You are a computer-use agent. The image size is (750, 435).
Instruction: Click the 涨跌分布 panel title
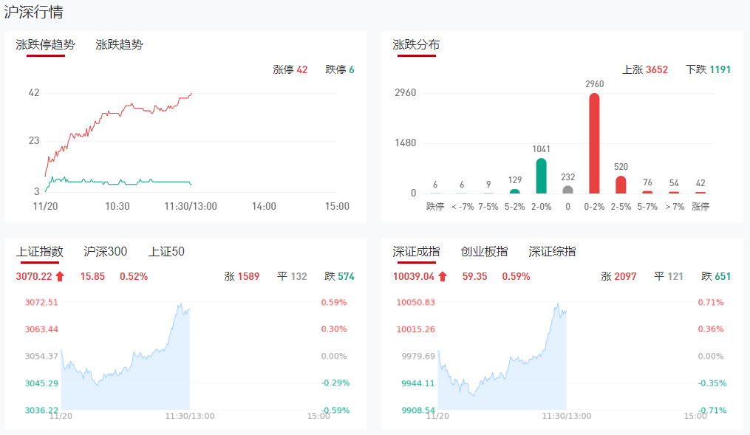point(416,44)
